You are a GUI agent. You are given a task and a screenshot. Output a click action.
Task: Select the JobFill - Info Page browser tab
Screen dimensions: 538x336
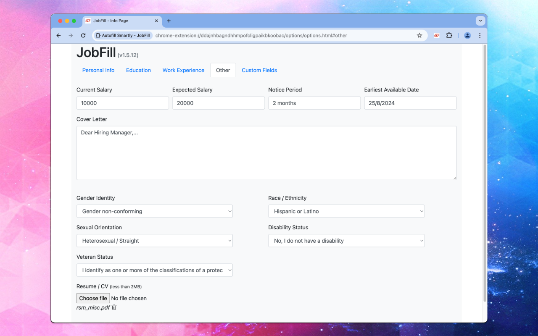coord(122,21)
